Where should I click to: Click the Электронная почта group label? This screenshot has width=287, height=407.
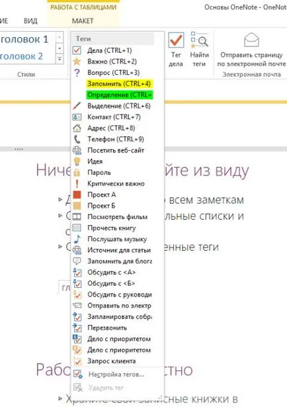[251, 75]
